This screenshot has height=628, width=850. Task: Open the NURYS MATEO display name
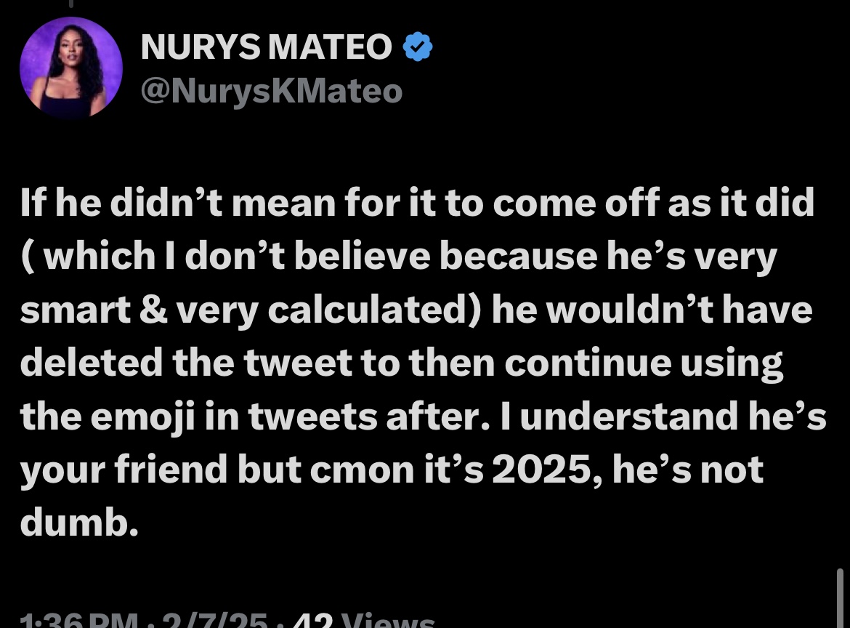click(x=266, y=47)
